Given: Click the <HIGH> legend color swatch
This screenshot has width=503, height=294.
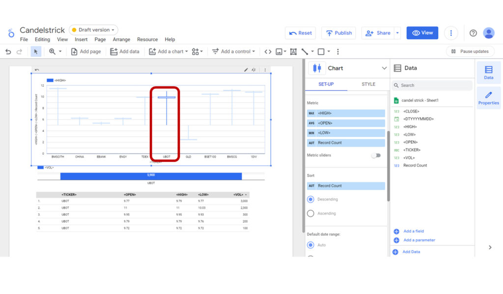Looking at the screenshot, I should [x=50, y=80].
